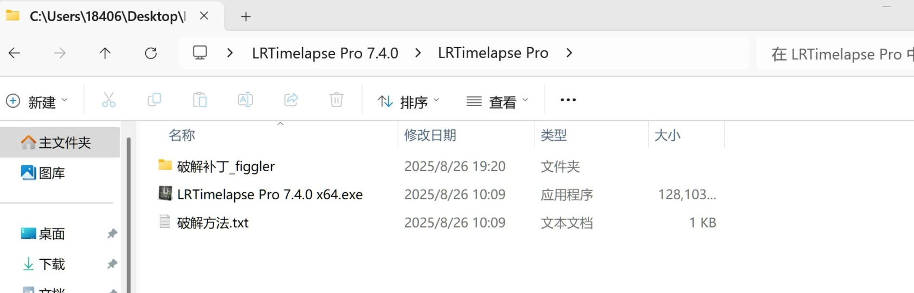Select the 破解补丁_figgler folder
Image resolution: width=914 pixels, height=293 pixels.
pyautogui.click(x=226, y=166)
